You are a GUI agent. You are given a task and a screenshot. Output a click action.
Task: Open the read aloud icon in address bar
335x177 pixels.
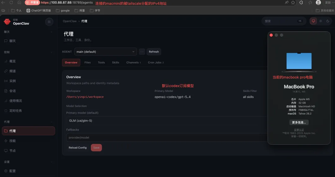pos(287,2)
